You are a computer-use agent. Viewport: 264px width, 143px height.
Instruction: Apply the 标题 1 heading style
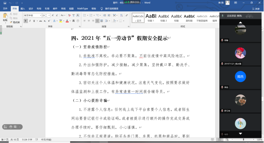pos(151,18)
